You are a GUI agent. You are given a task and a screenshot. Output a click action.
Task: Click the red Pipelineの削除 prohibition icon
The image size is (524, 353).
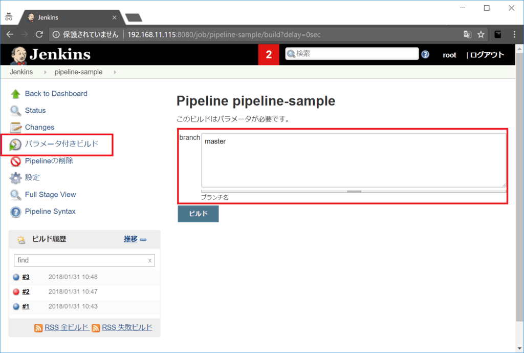[x=15, y=161]
